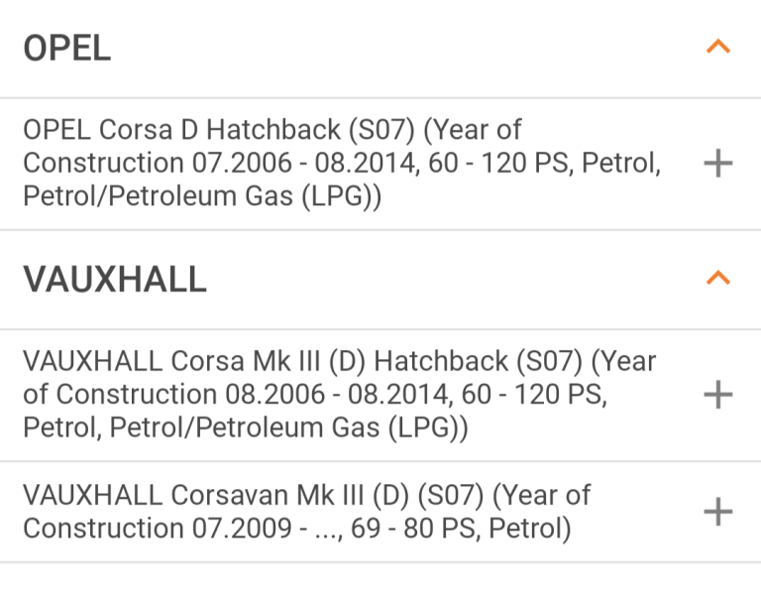
Task: Show engines for the 69 - 80 PS Corsavan
Action: tap(718, 512)
